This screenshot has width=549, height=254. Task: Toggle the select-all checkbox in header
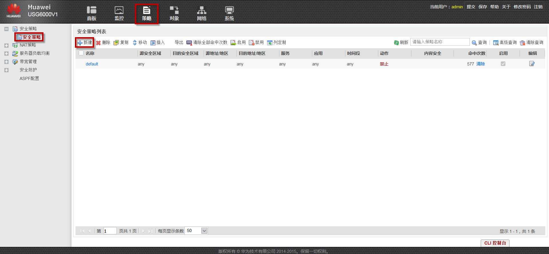81,53
